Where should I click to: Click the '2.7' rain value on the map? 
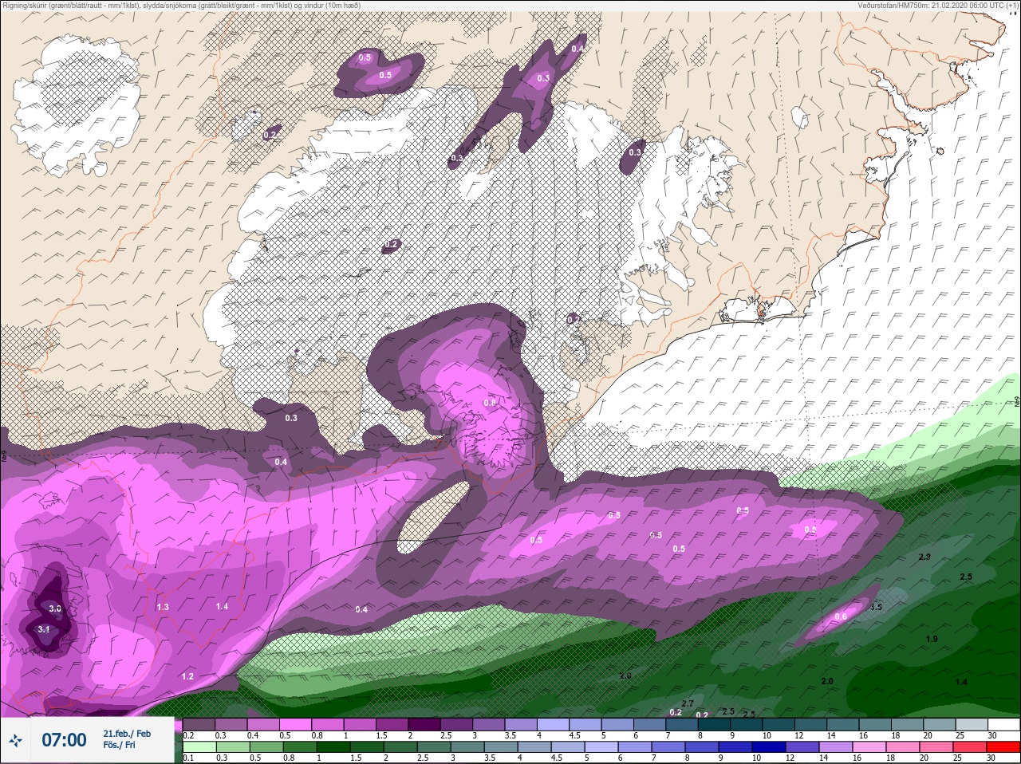click(688, 703)
